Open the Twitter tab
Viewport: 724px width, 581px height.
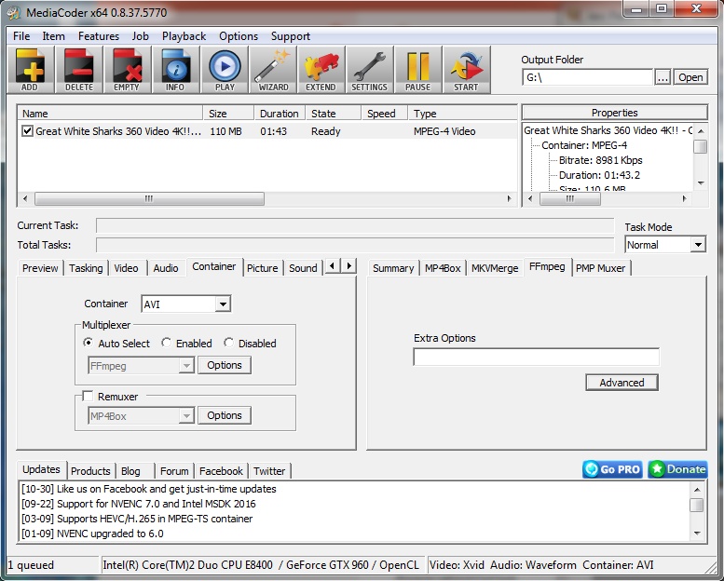tap(269, 471)
